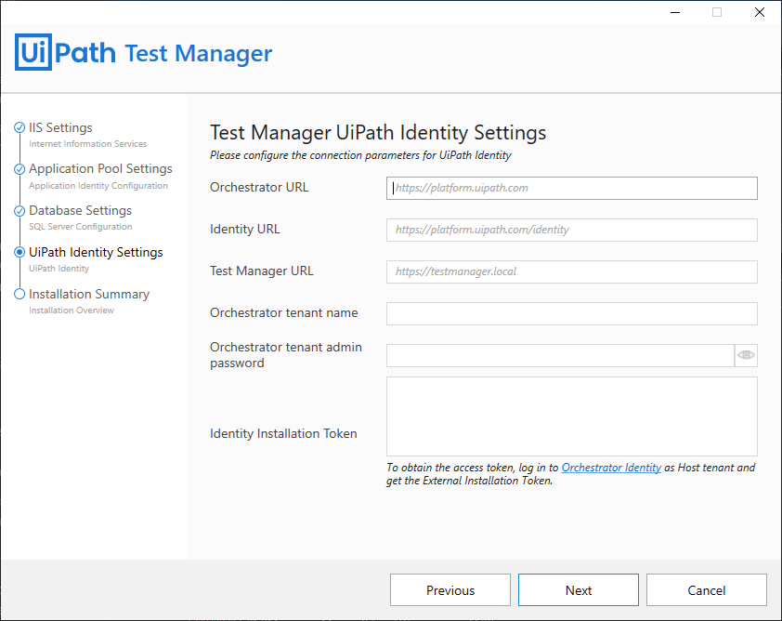This screenshot has height=621, width=782.
Task: Click the 'Application Identity Configuration' subtitle text
Action: tap(98, 186)
